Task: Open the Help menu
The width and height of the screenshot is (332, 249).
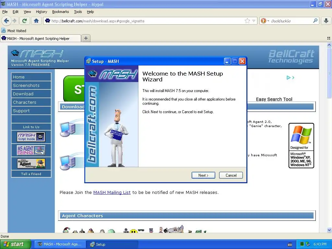Action: tap(90, 12)
